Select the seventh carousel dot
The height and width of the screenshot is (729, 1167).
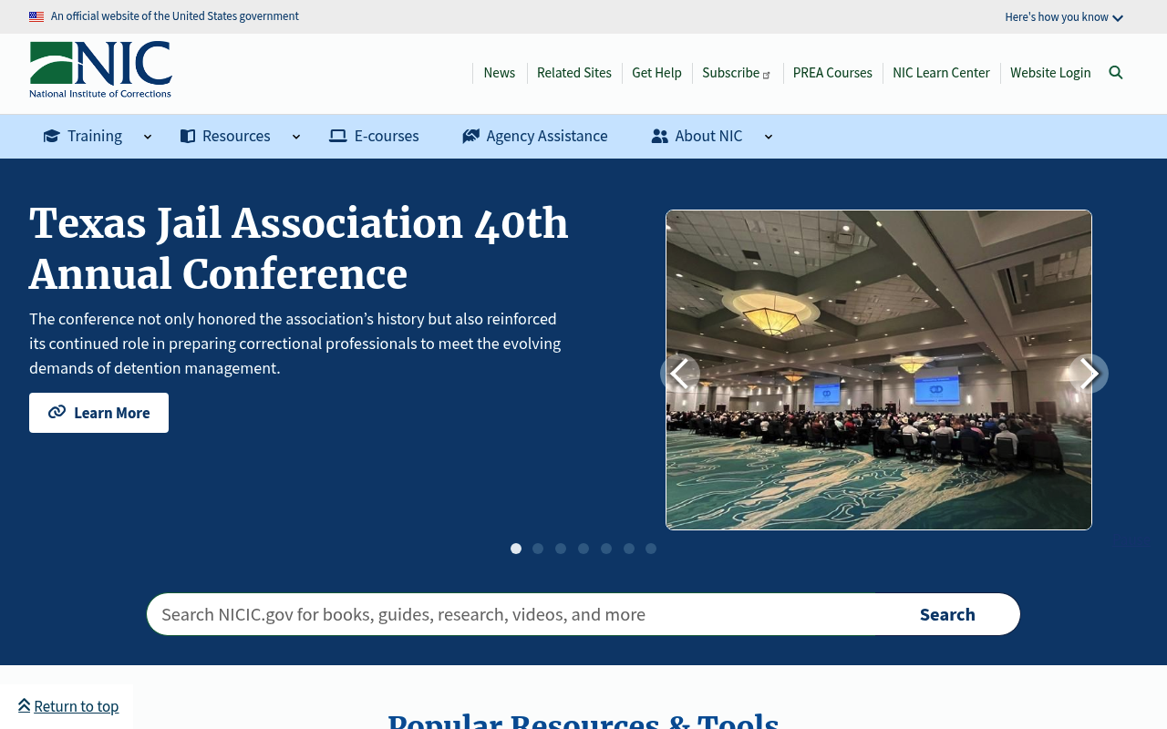pyautogui.click(x=651, y=549)
